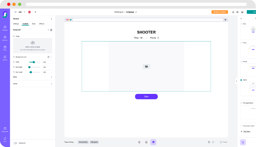Open the Background color picker
The height and width of the screenshot is (147, 256).
coord(49,57)
